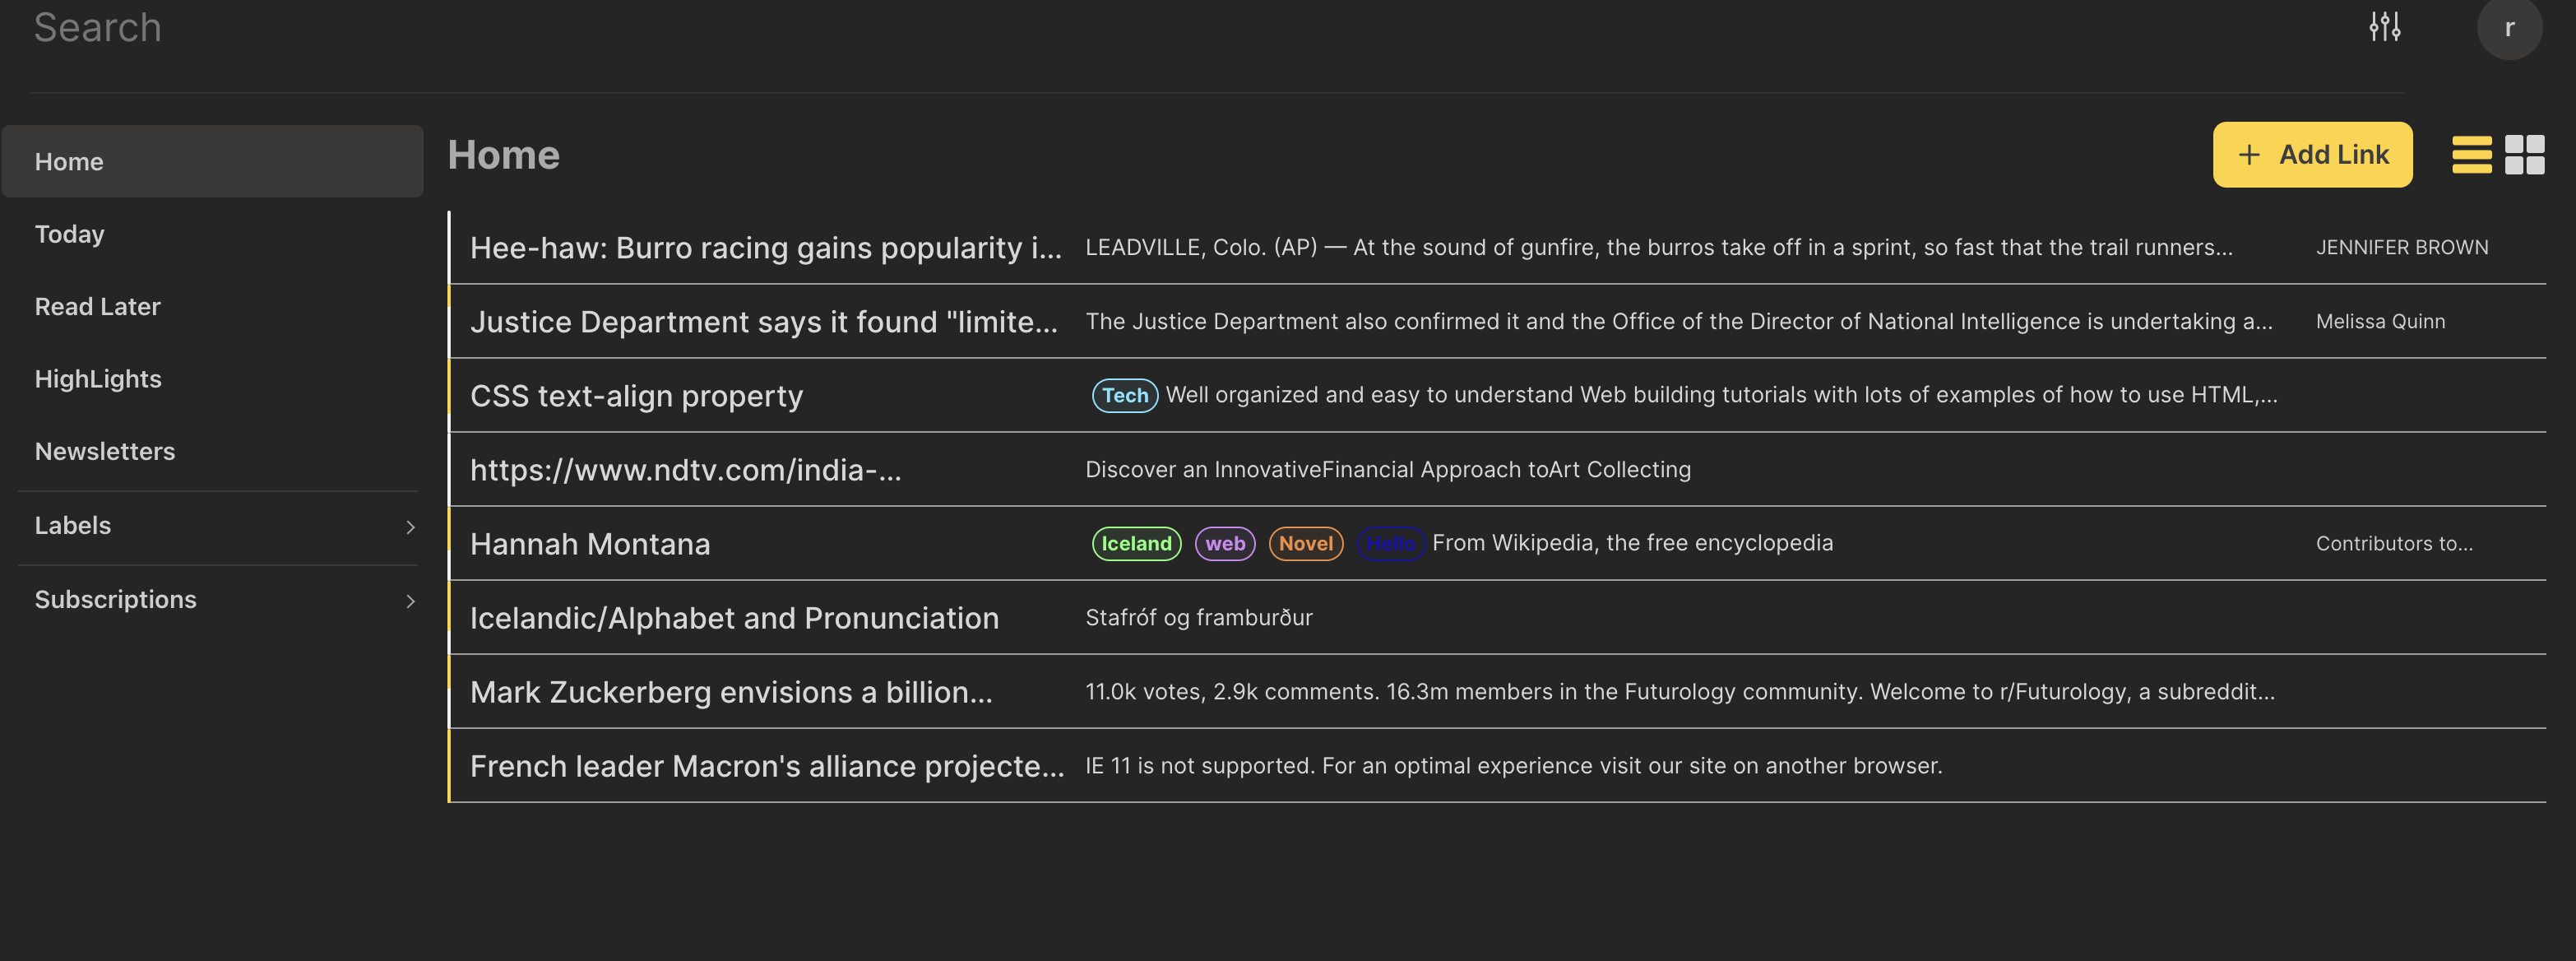This screenshot has width=2576, height=961.
Task: Switch to grid view layout
Action: coord(2524,155)
